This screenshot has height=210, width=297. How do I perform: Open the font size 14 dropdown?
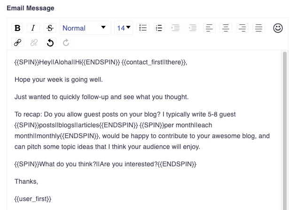click(x=124, y=28)
